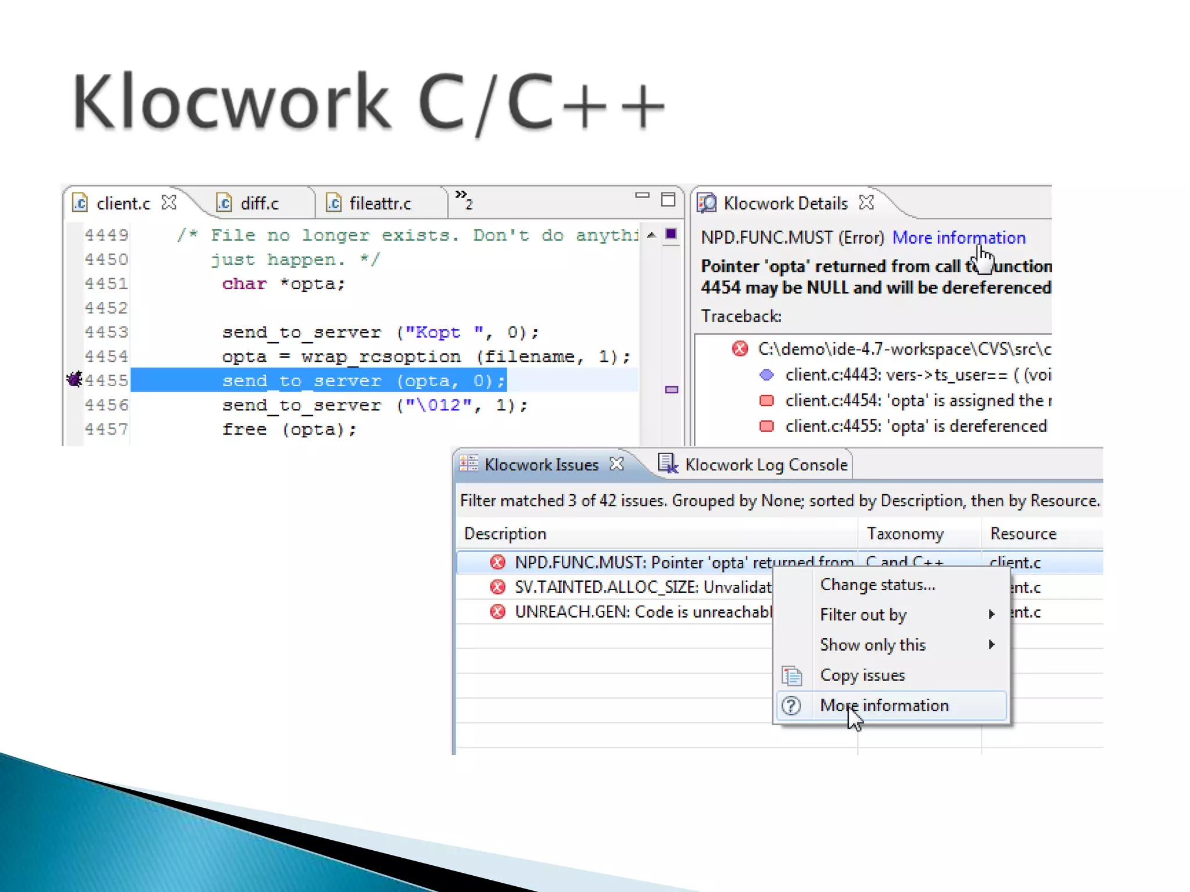Choose Change status from the context menu
This screenshot has width=1190, height=892.
[877, 584]
